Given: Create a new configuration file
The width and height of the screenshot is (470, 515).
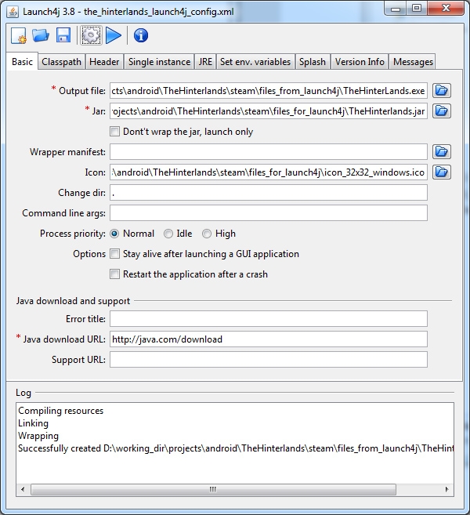Looking at the screenshot, I should [18, 35].
